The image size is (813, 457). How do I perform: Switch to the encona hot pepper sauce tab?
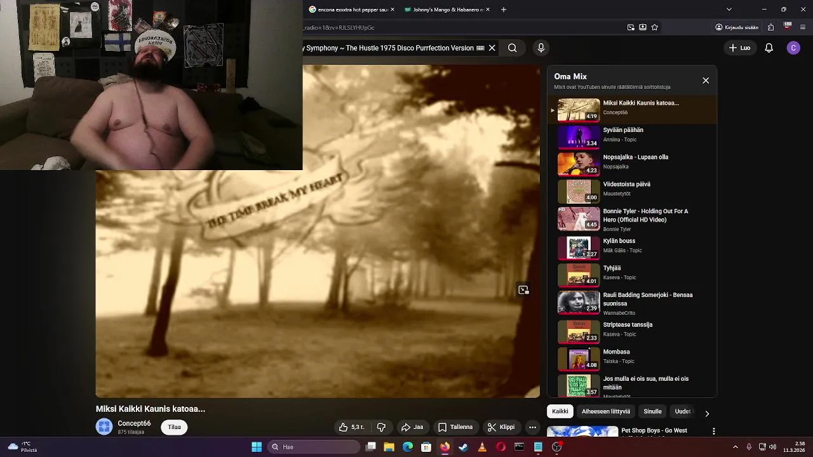pos(348,10)
